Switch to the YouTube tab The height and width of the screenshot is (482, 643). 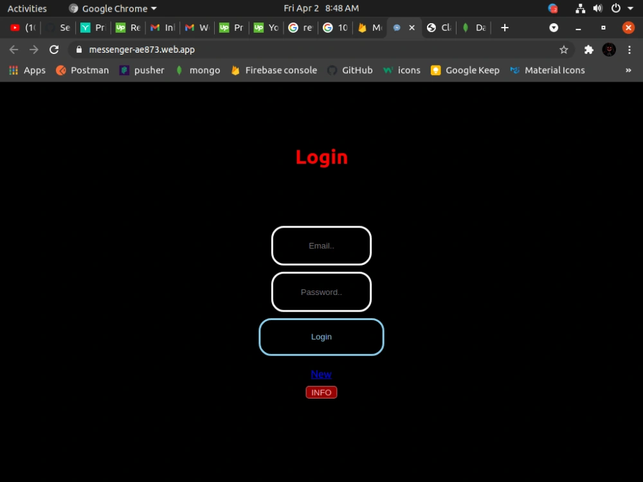(x=23, y=28)
